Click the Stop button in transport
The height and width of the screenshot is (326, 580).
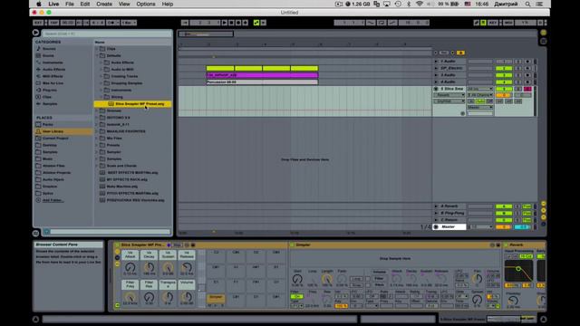pos(232,23)
